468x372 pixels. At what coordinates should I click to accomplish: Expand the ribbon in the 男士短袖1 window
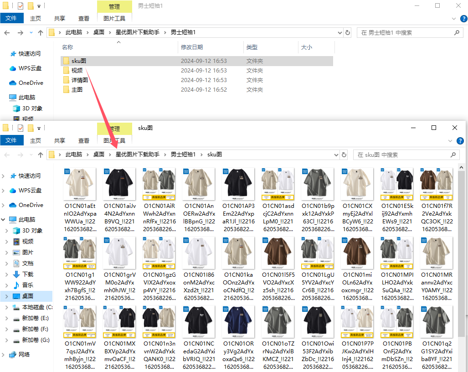point(454,19)
